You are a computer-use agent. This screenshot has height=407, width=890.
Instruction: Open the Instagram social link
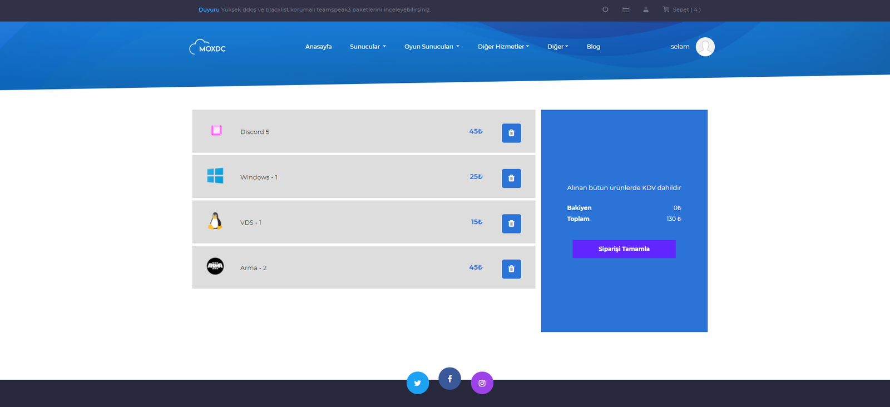(482, 383)
